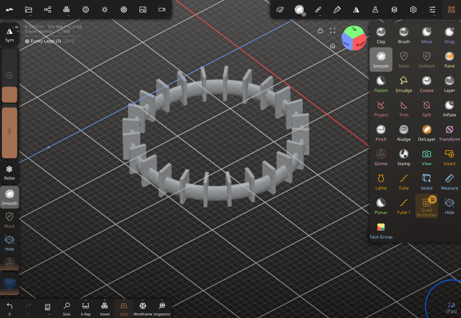Toggle X-Ray display mode

pyautogui.click(x=86, y=308)
